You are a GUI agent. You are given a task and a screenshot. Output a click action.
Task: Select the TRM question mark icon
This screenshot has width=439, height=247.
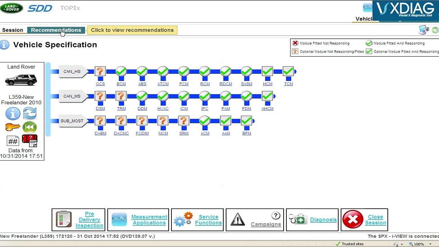tap(121, 96)
